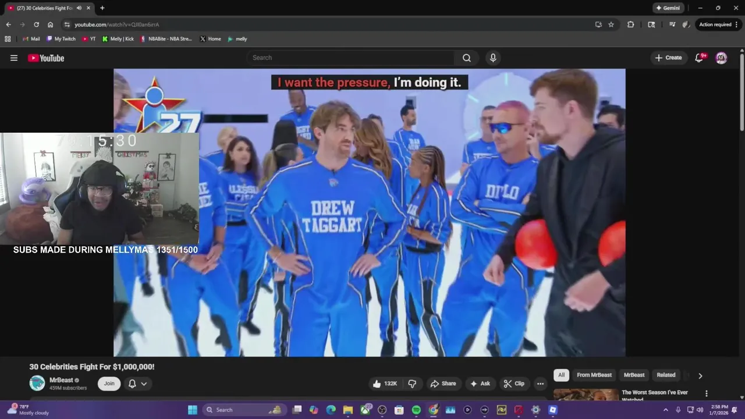Image resolution: width=745 pixels, height=419 pixels.
Task: Open the X Home bookmark
Action: pos(210,39)
